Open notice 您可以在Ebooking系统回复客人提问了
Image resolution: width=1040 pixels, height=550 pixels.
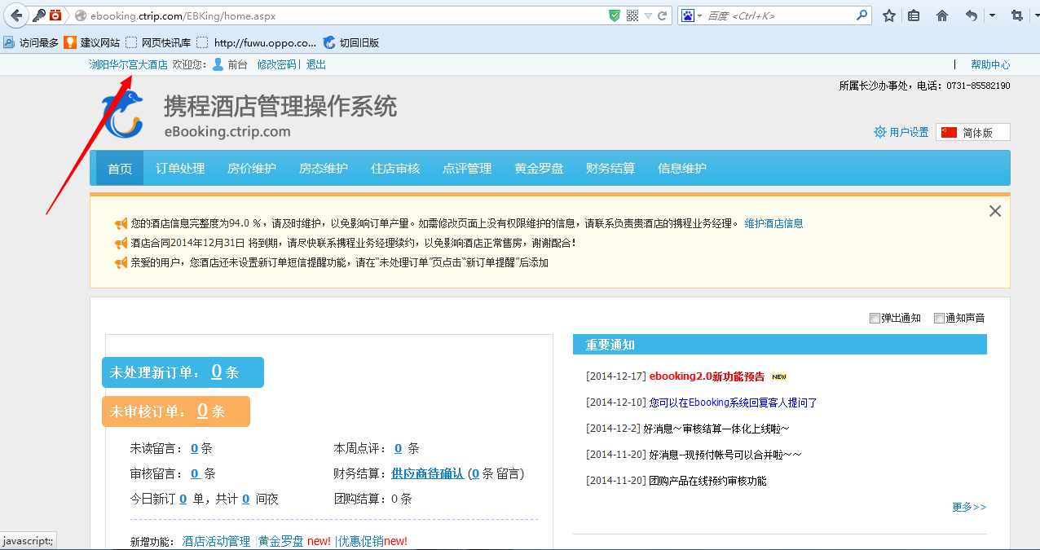pyautogui.click(x=733, y=403)
